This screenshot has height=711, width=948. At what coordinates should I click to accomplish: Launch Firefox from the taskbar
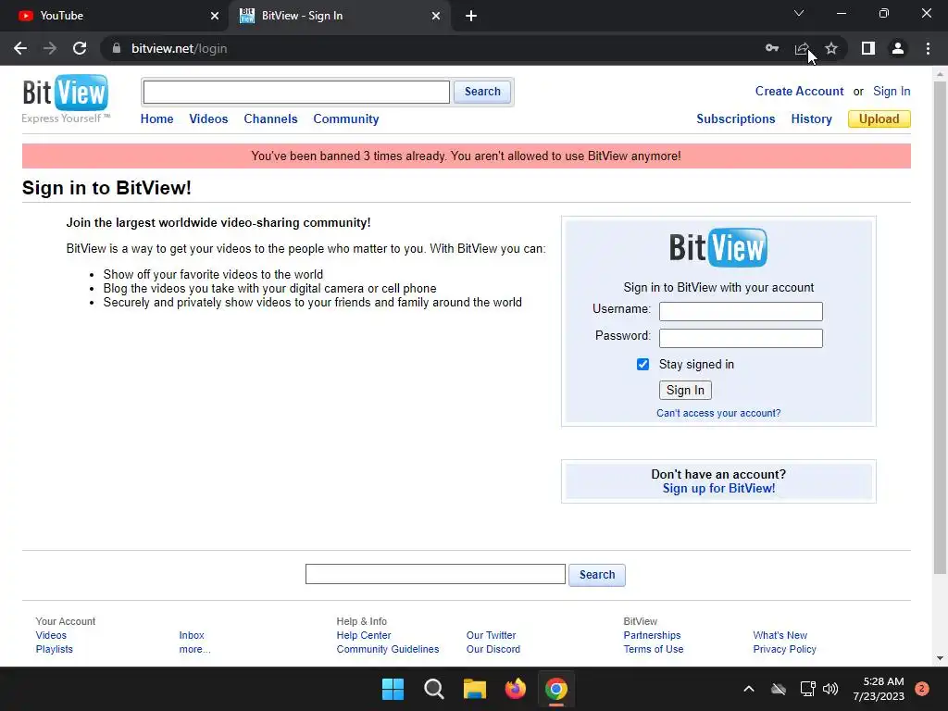515,689
